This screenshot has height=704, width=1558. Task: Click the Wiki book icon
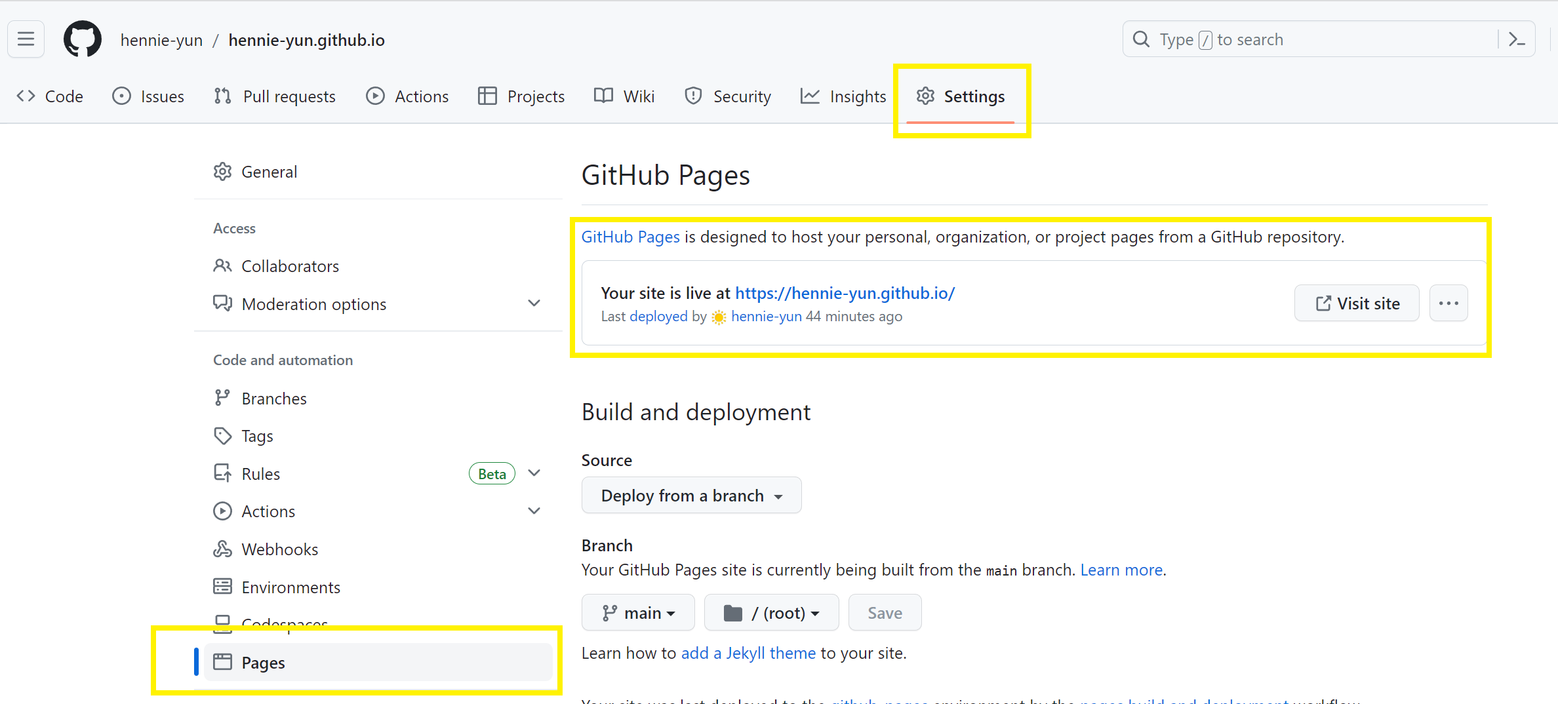coord(603,96)
